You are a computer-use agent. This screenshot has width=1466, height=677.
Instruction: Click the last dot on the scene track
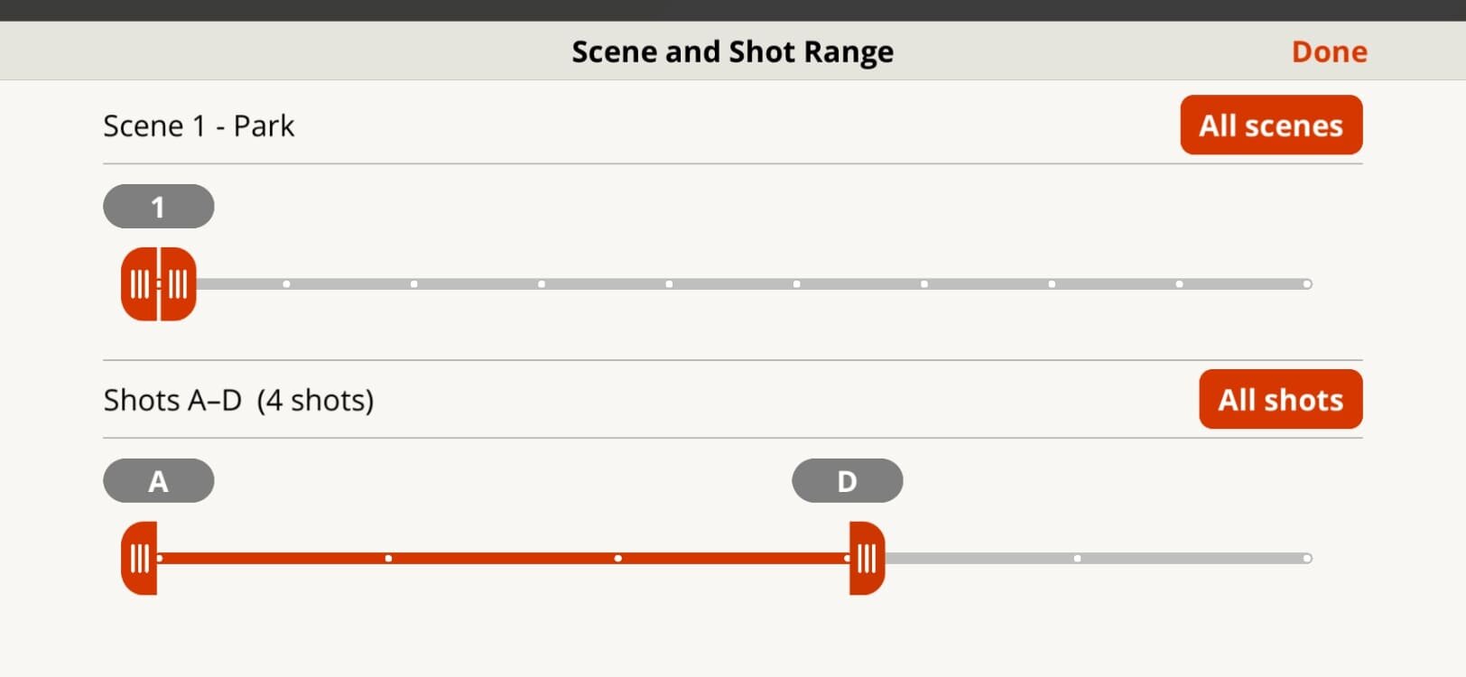[x=1306, y=283]
